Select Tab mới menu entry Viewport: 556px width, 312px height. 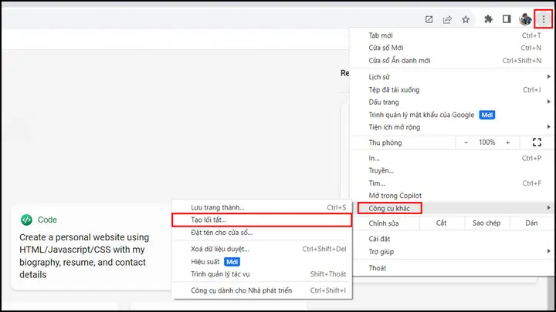point(453,35)
